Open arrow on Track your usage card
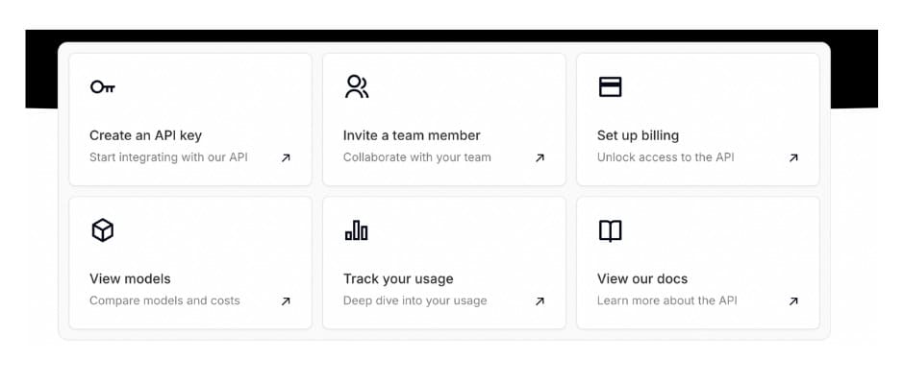904x384 pixels. click(x=540, y=301)
